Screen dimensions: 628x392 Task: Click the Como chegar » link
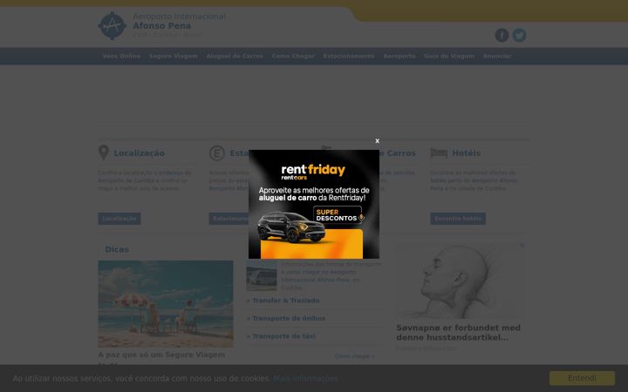[355, 356]
